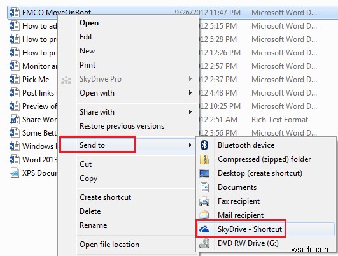Viewport: 338px width, 256px height.
Task: Select the Some Bett file name
Action: coord(39,133)
